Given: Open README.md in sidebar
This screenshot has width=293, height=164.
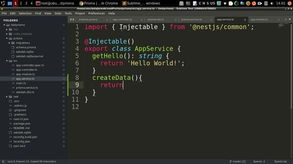Looking at the screenshot, I should 22,128.
